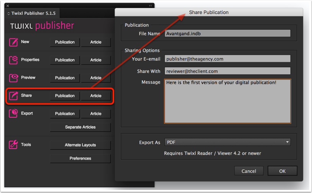Click the Properties gear icon

point(13,60)
